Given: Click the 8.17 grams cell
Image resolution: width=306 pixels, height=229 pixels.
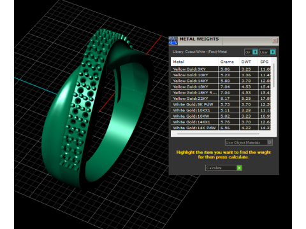Looking at the screenshot, I should click(229, 99).
